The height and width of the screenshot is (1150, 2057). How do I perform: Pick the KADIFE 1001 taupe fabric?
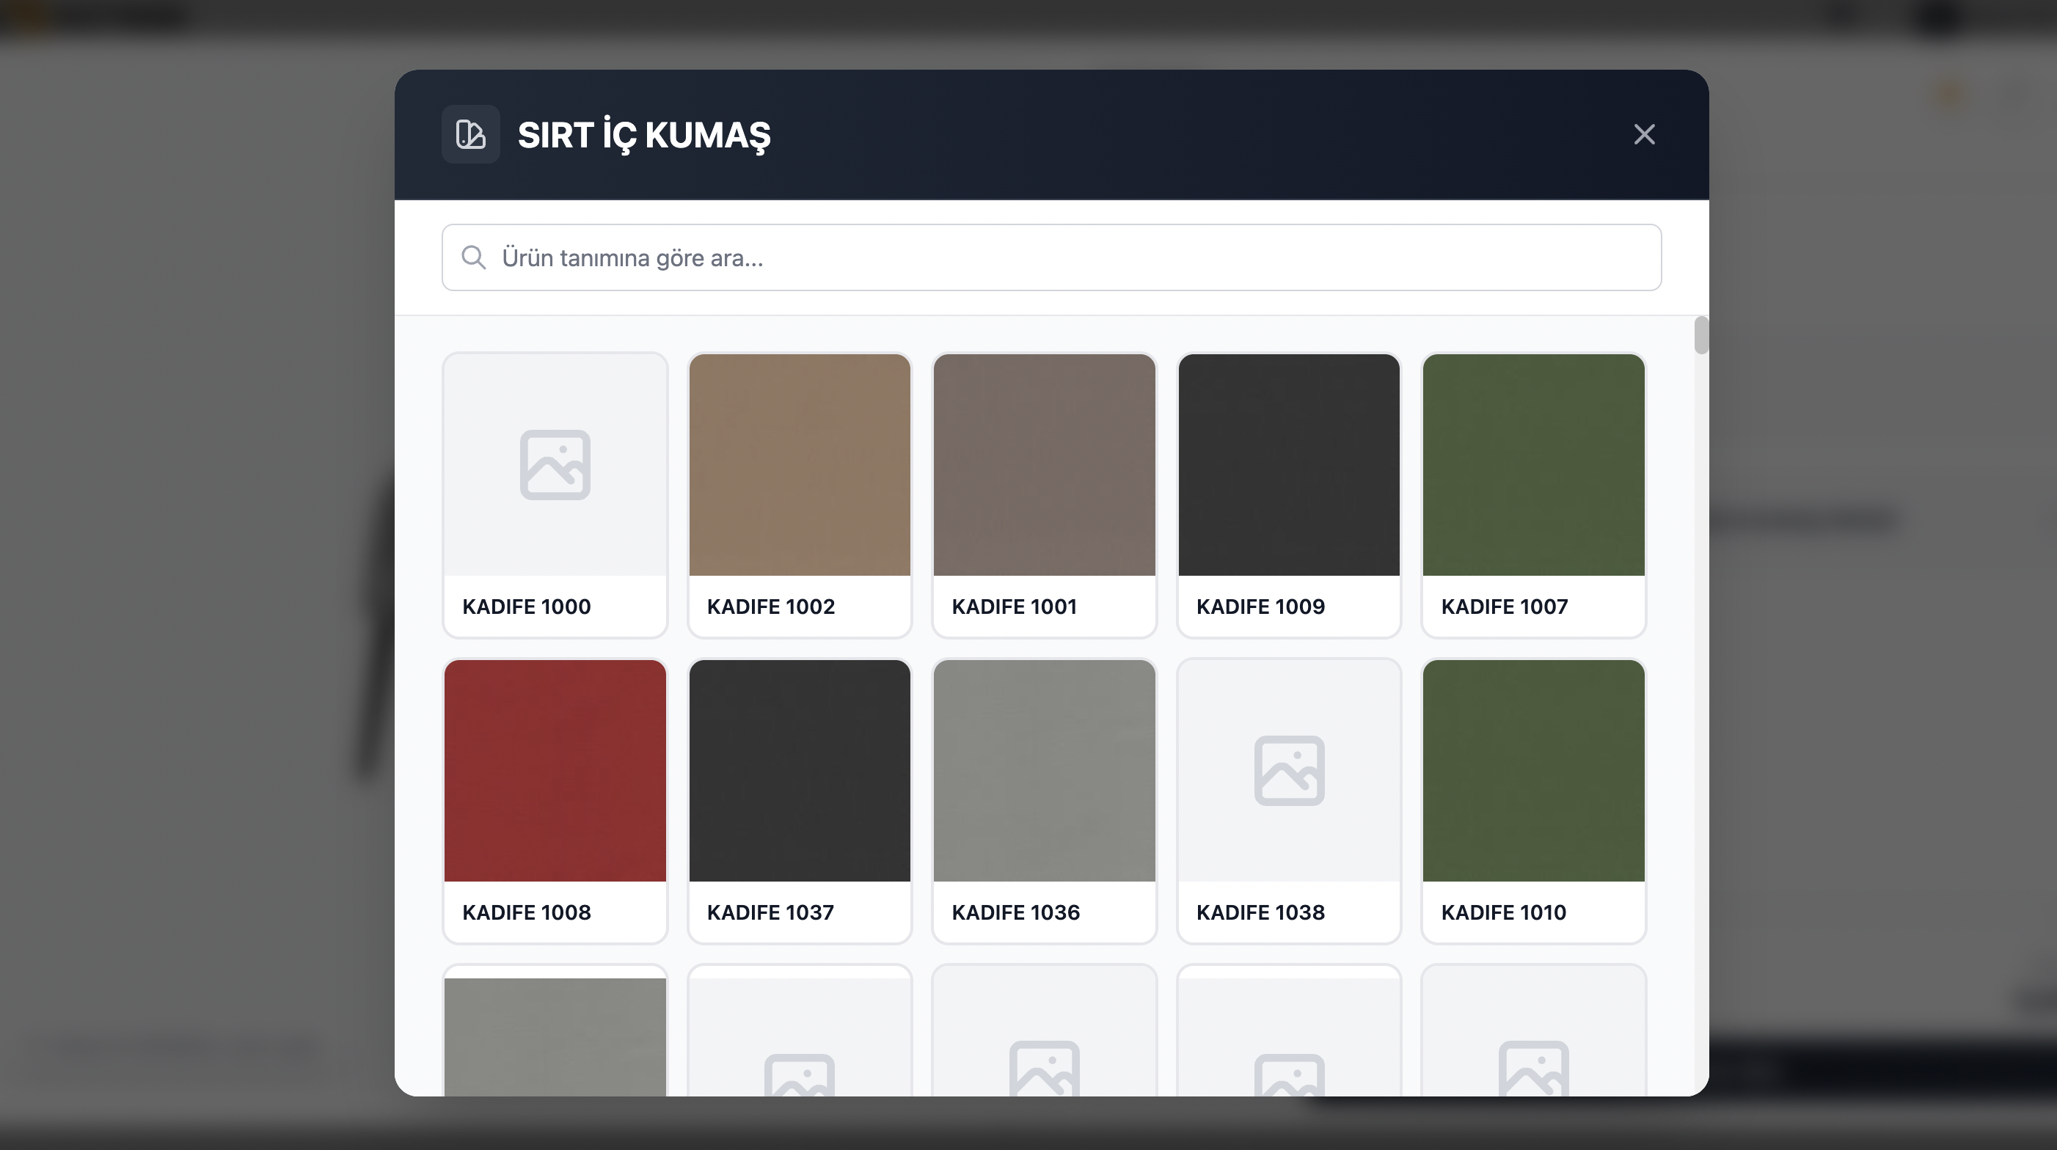1044,465
